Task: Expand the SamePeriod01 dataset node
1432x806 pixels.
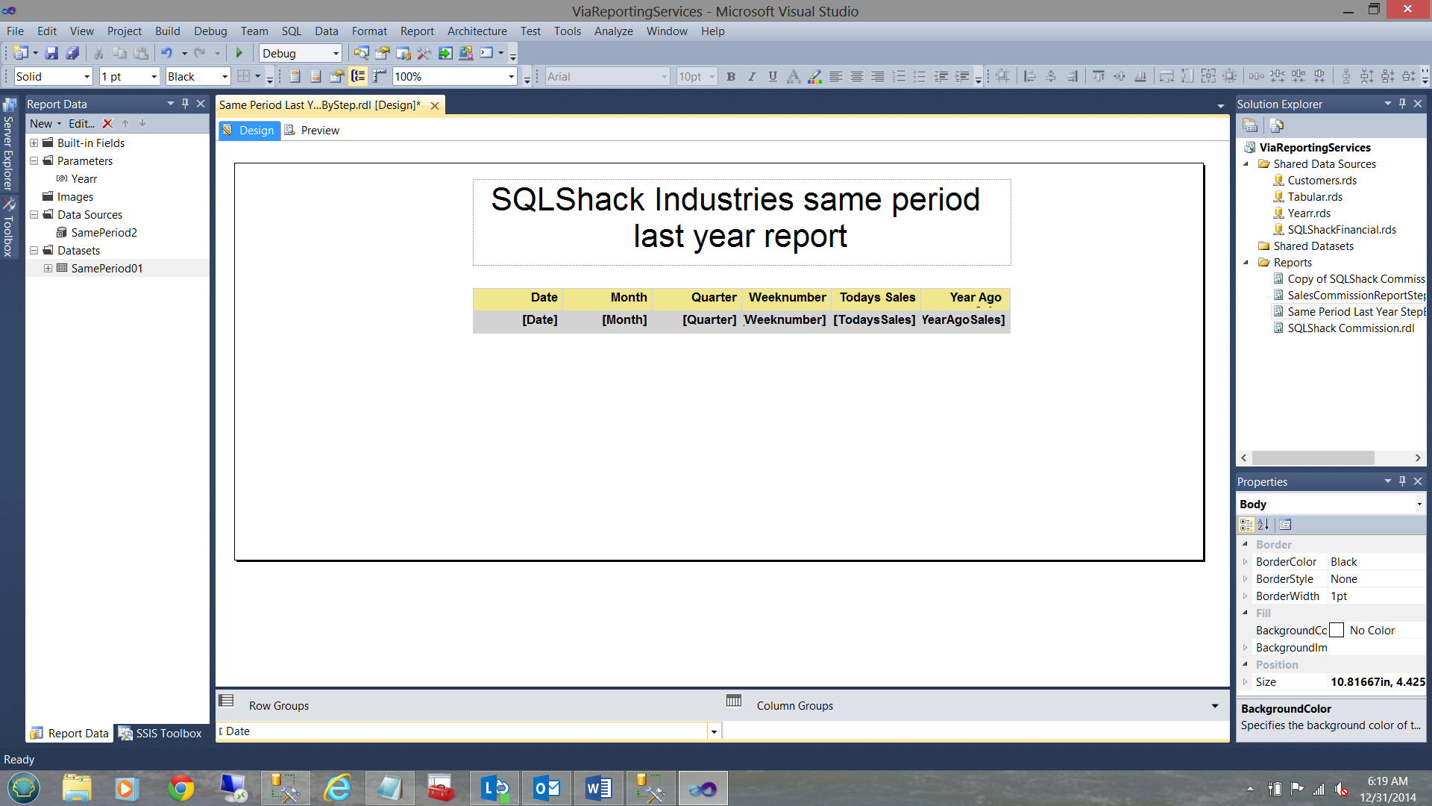Action: tap(48, 269)
